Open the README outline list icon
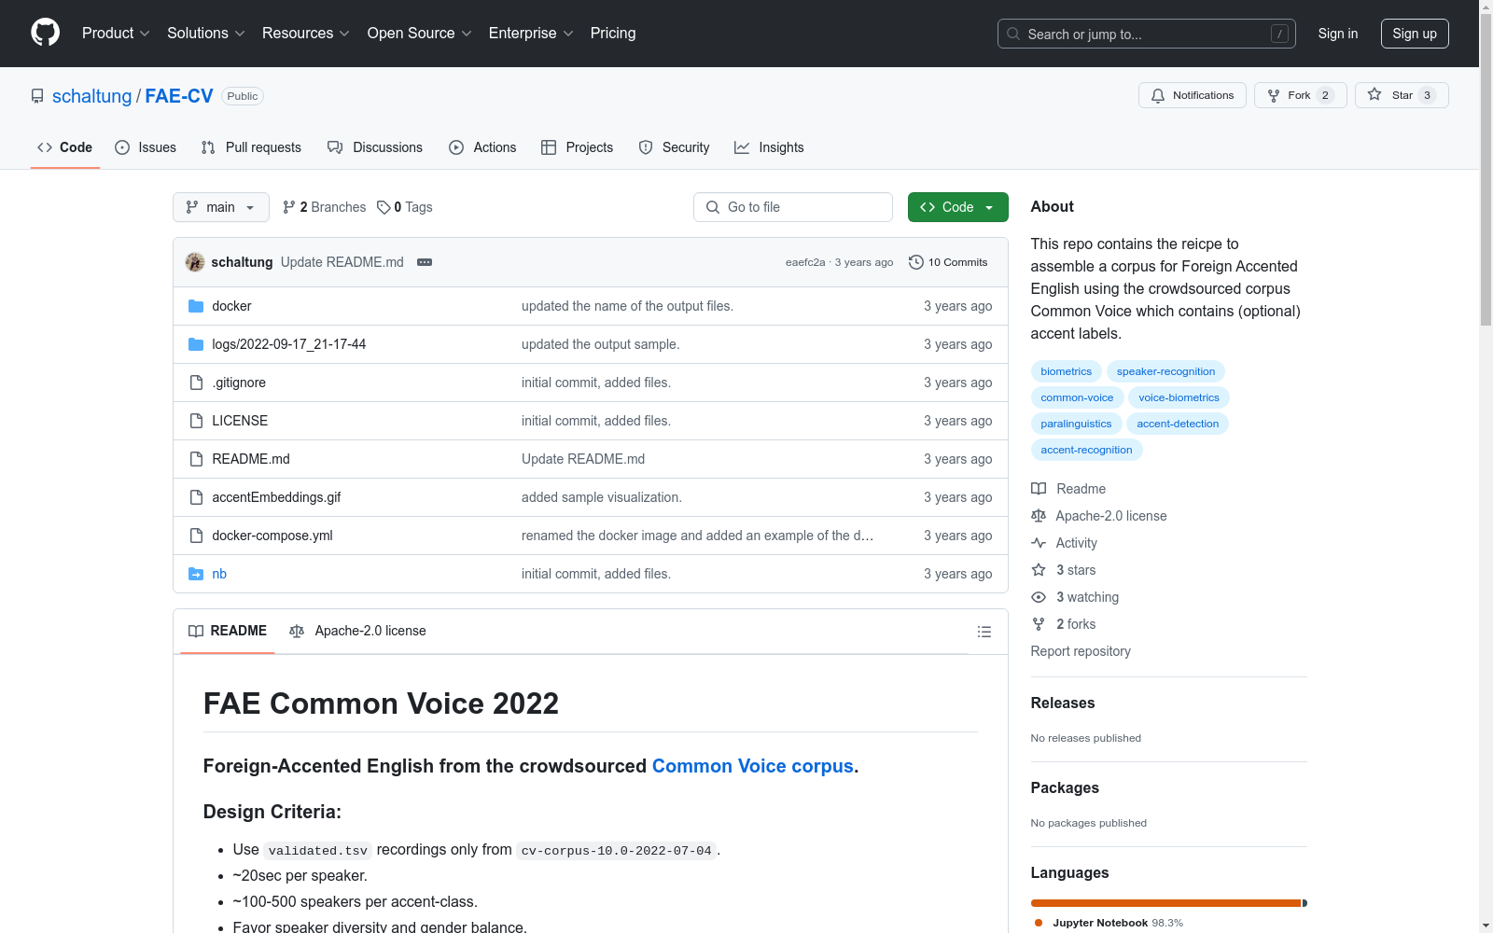1493x933 pixels. pyautogui.click(x=984, y=632)
